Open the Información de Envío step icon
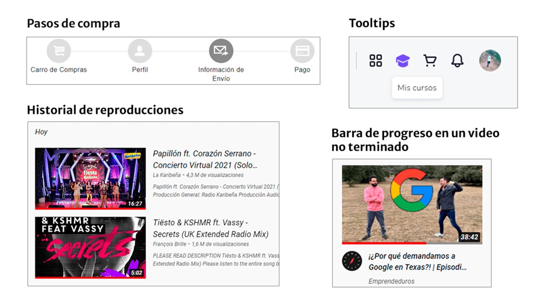This screenshot has width=540, height=306. pos(221,51)
